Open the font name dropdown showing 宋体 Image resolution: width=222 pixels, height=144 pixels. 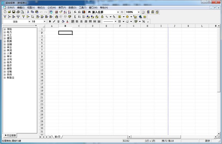pyautogui.click(x=29, y=22)
